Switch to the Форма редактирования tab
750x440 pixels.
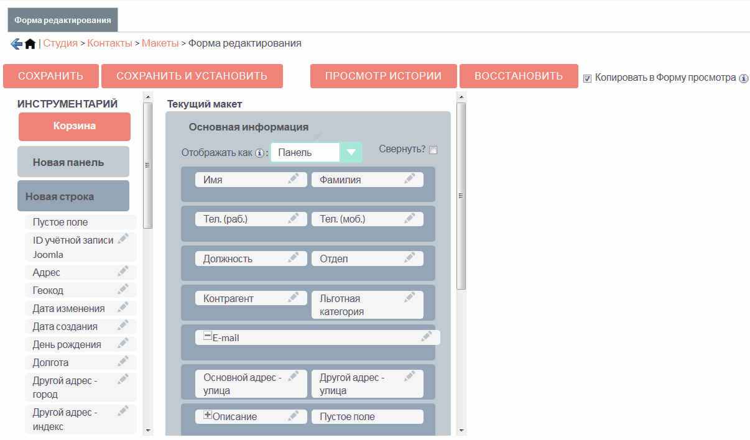[x=62, y=19]
